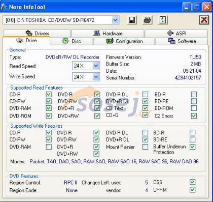
Task: Click the date value 09-21-04
Action: tap(192, 71)
